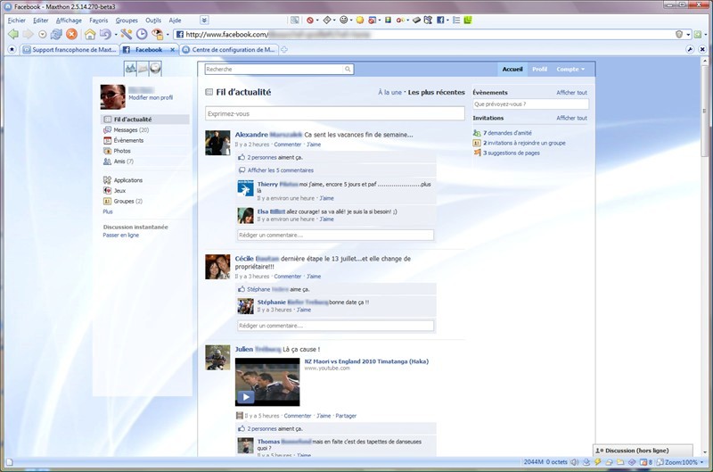Open the Favoris menu
This screenshot has height=472, width=713.
click(99, 21)
